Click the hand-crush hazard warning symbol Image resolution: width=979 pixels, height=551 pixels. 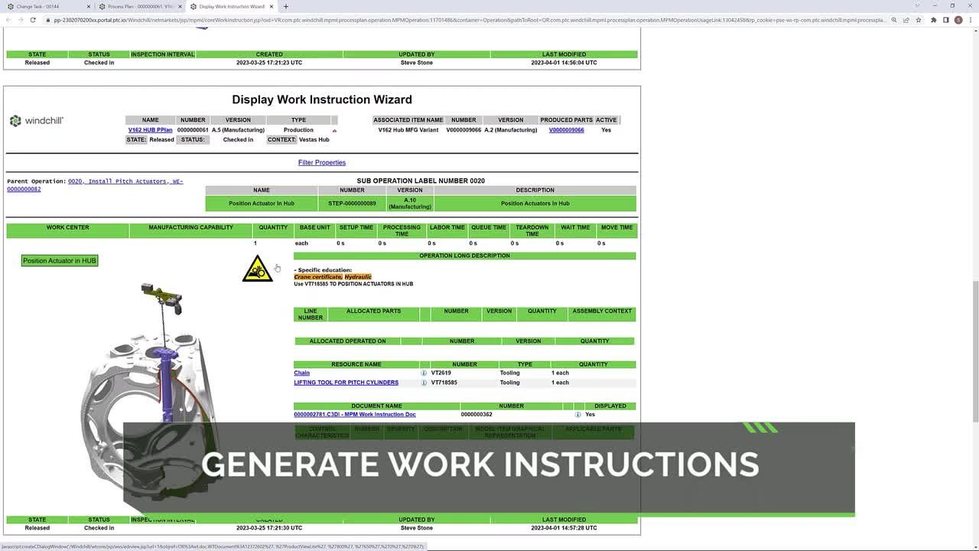(x=257, y=269)
